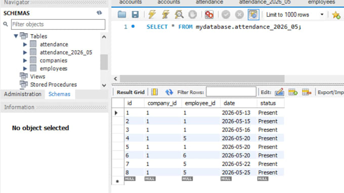Select the attendance_2026_05 table in tree
The image size is (344, 193).
point(66,53)
